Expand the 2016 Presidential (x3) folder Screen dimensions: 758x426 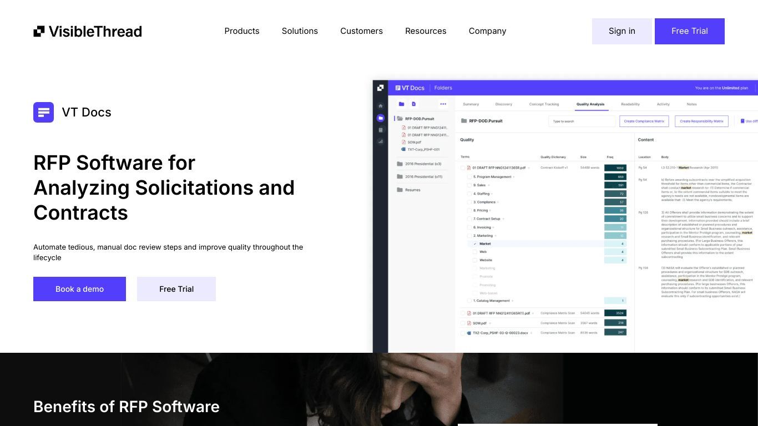[x=423, y=164]
